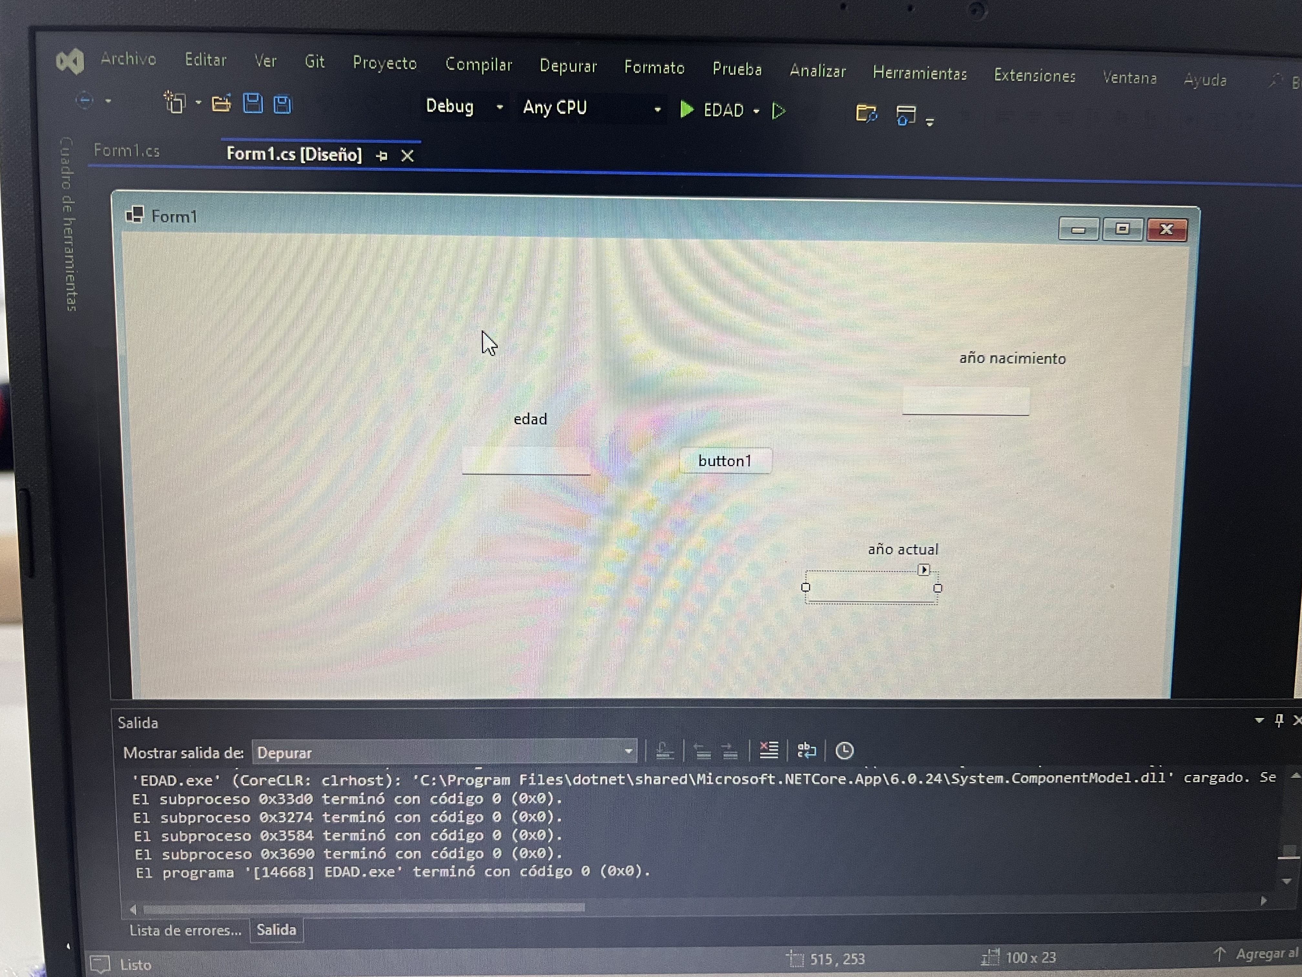Click button1 on the form designer
This screenshot has height=977, width=1302.
(725, 460)
